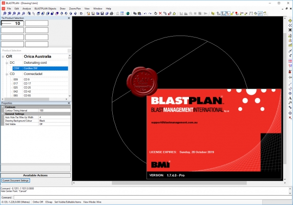The height and width of the screenshot is (205, 293).
Task: Close the Tie Product Selection panel
Action: point(69,18)
